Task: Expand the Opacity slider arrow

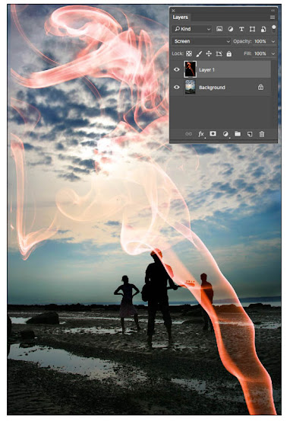Action: coord(273,41)
